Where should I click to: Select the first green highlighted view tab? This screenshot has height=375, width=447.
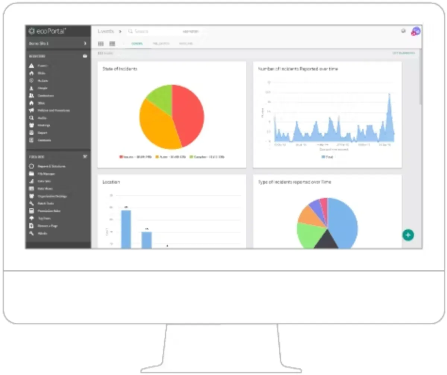[x=137, y=44]
